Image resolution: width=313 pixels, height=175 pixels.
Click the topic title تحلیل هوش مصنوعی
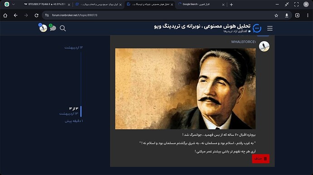point(202,26)
